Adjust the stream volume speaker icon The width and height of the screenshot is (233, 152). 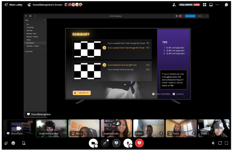(x=213, y=143)
